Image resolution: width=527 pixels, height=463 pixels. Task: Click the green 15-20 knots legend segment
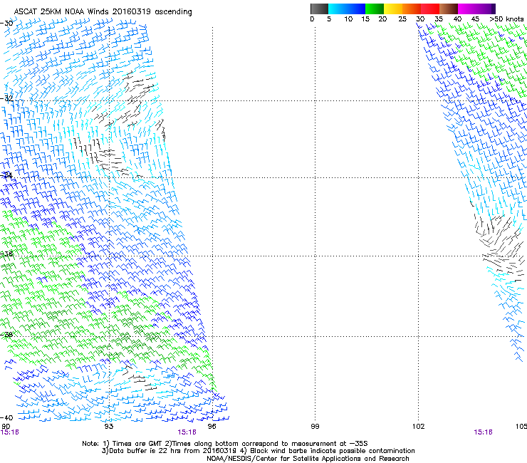(x=375, y=9)
